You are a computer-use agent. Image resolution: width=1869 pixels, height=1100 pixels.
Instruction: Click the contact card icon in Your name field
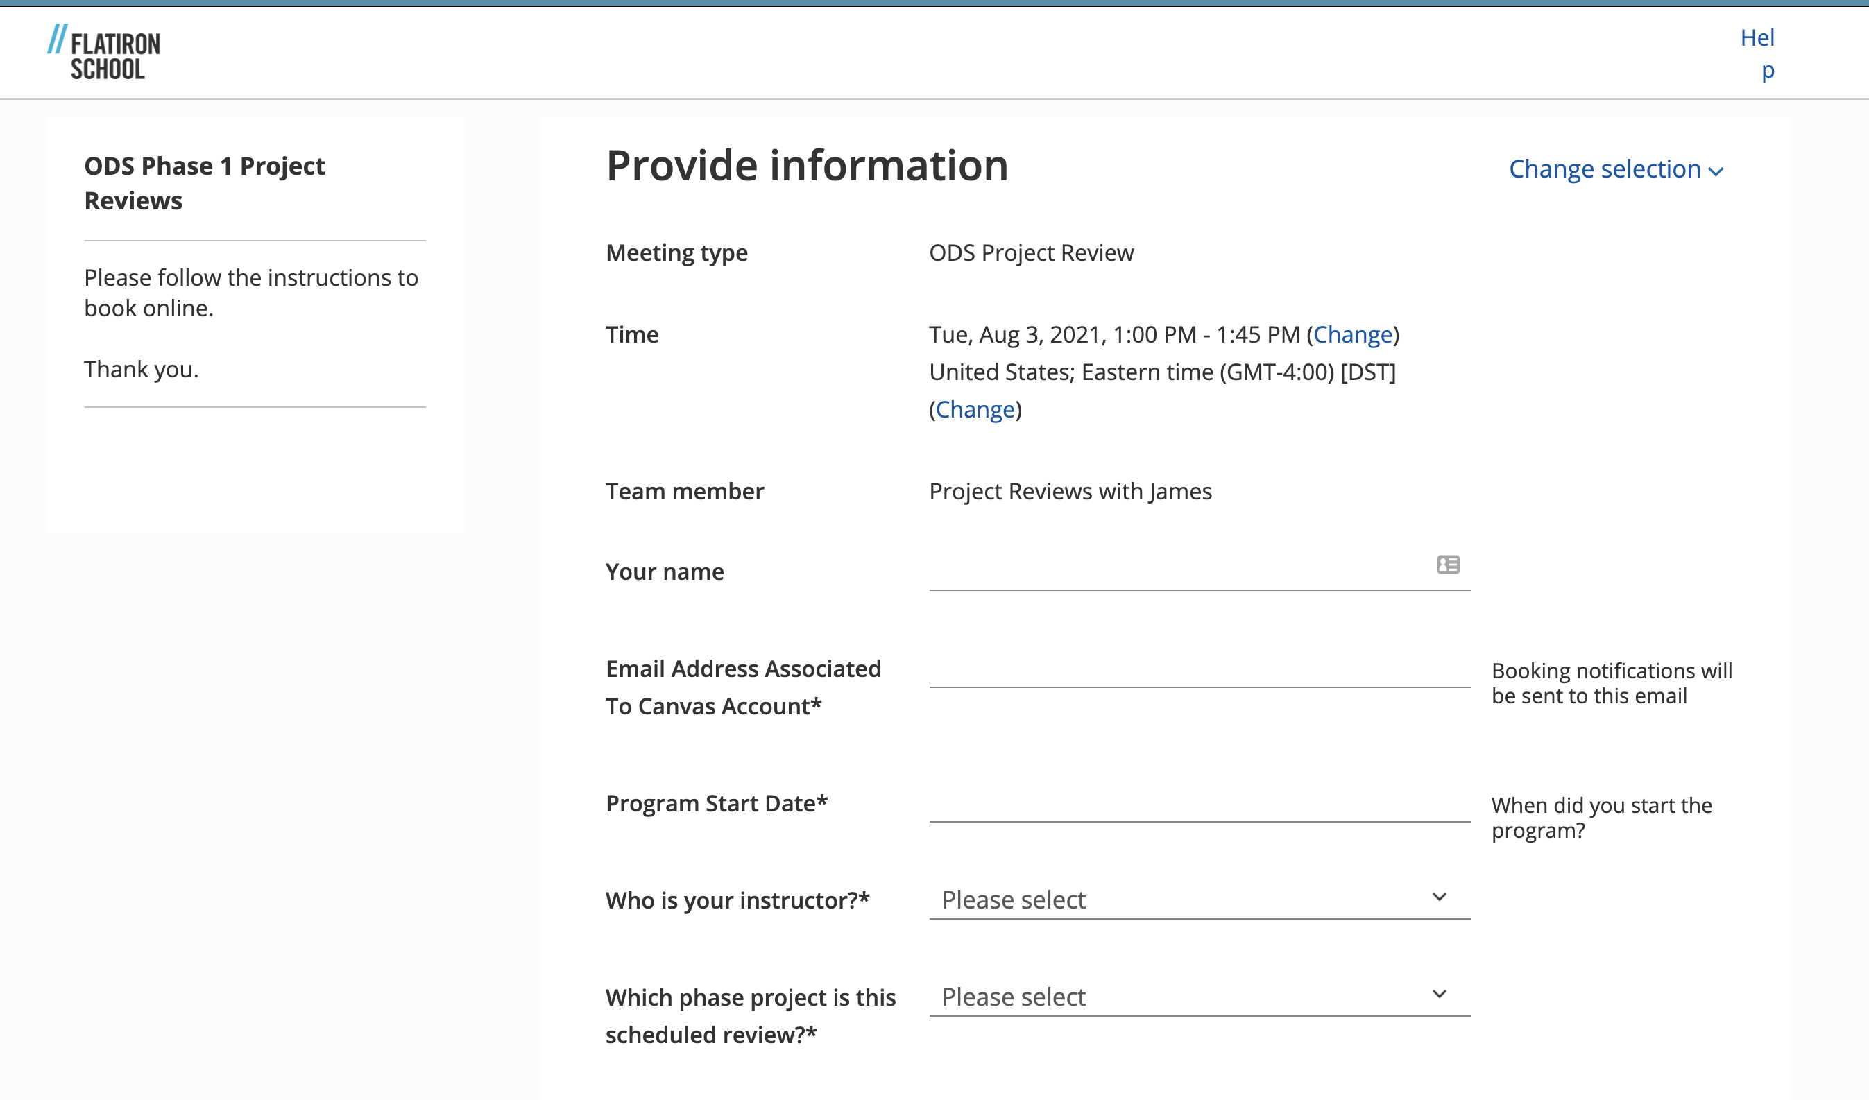pyautogui.click(x=1449, y=565)
